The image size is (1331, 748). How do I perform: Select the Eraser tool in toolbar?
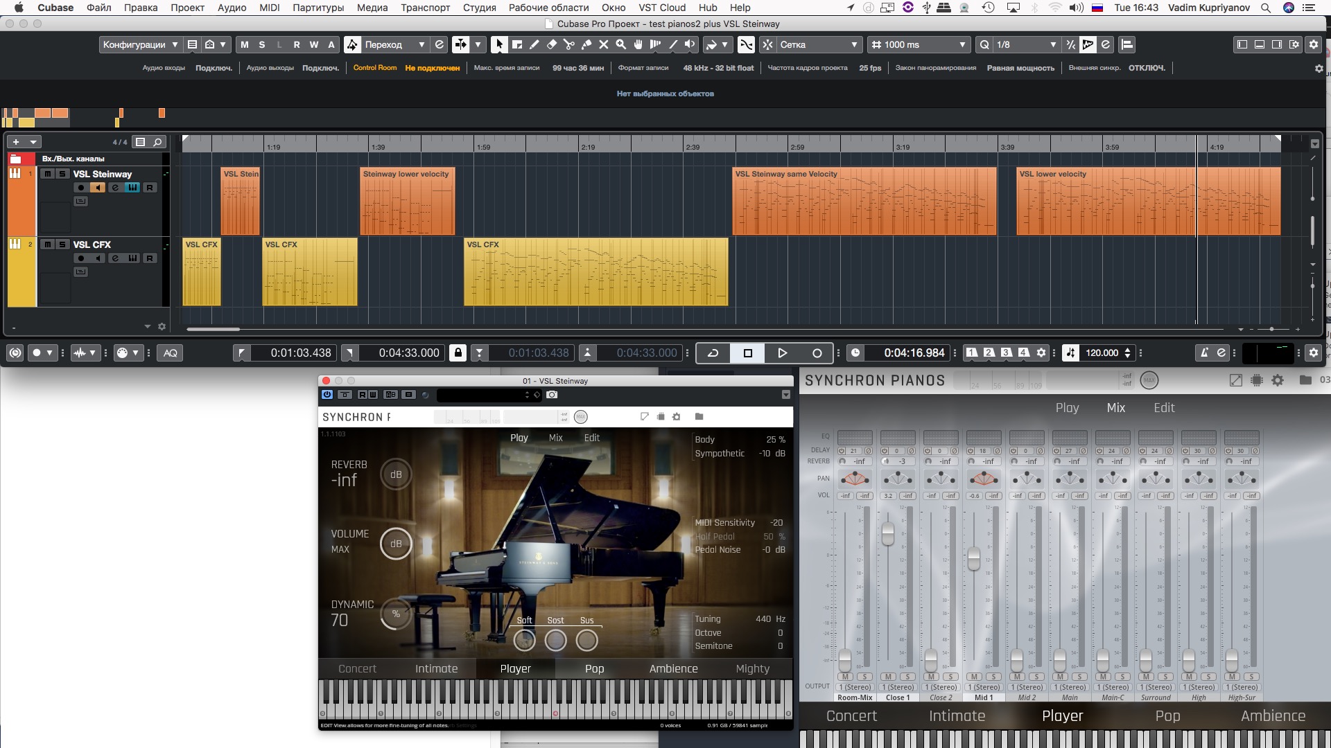point(552,44)
